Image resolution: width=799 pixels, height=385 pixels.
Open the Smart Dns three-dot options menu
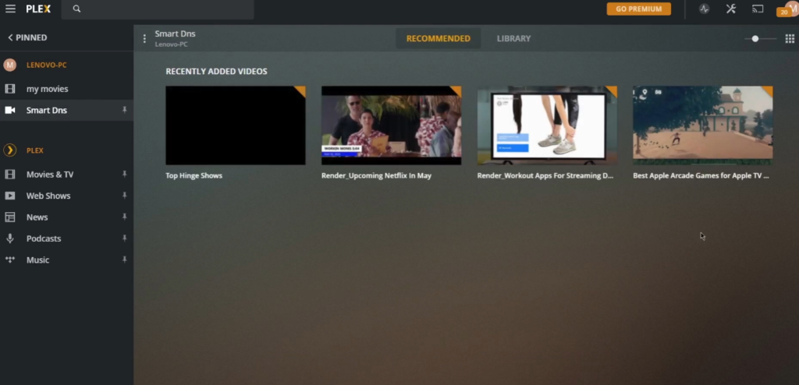[144, 39]
